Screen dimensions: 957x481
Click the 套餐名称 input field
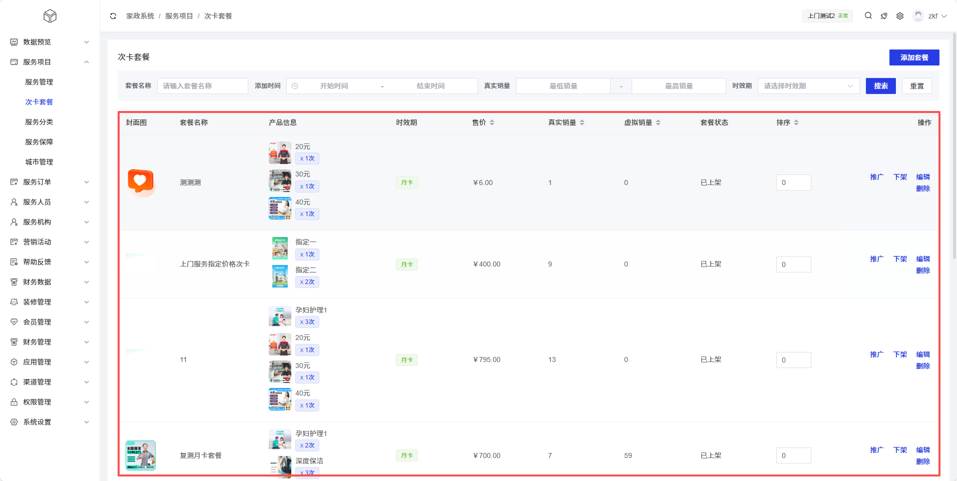(202, 86)
